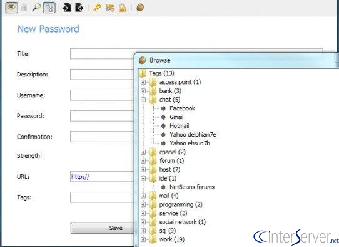Select the Tags (13) root node
The height and width of the screenshot is (247, 339).
coord(161,73)
